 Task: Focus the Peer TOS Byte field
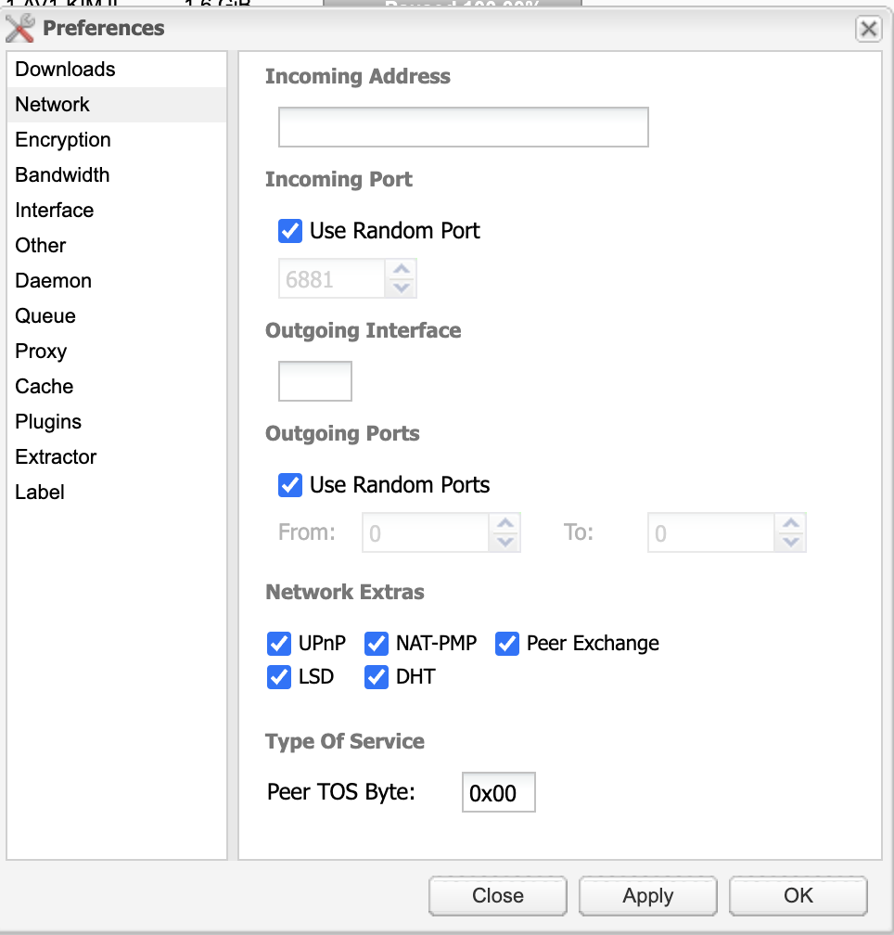498,793
